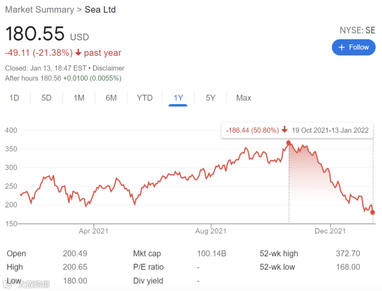This screenshot has height=291, width=382.
Task: Open the 6M price chart
Action: [111, 98]
